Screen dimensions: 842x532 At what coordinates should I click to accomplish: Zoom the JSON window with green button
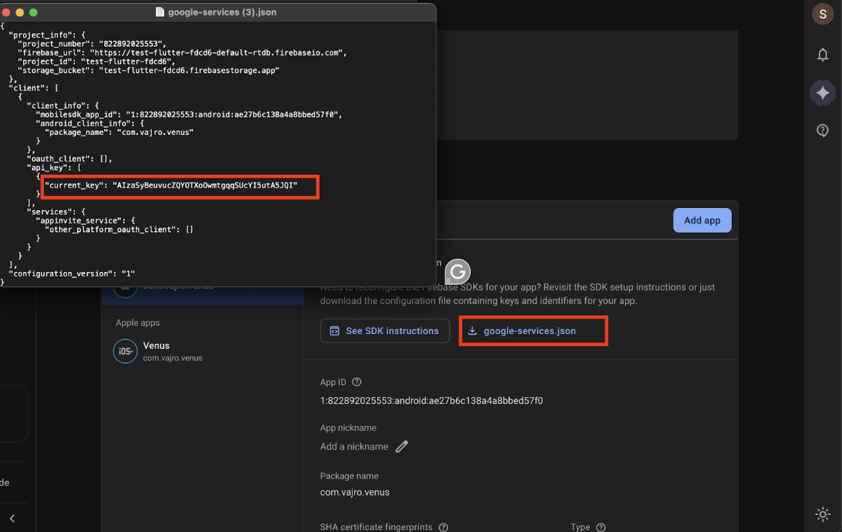pos(33,12)
